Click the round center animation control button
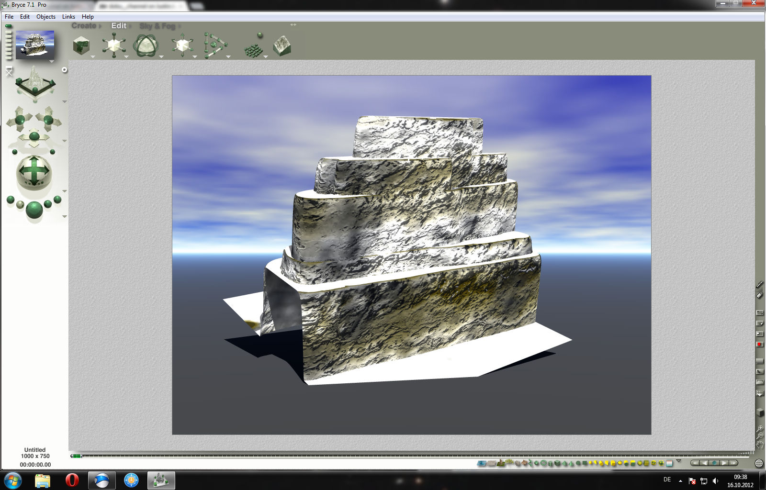The image size is (766, 490). pos(714,463)
